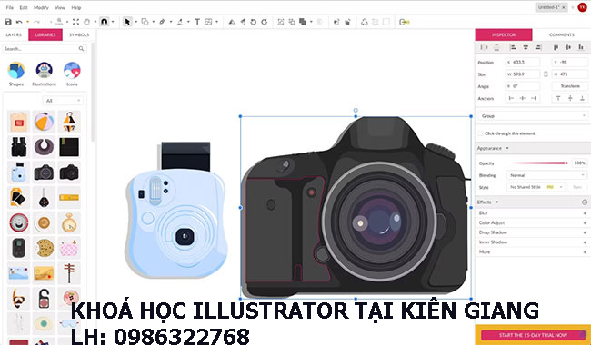Click the Ungroup selection icon
The image size is (591, 345).
[x=292, y=22]
